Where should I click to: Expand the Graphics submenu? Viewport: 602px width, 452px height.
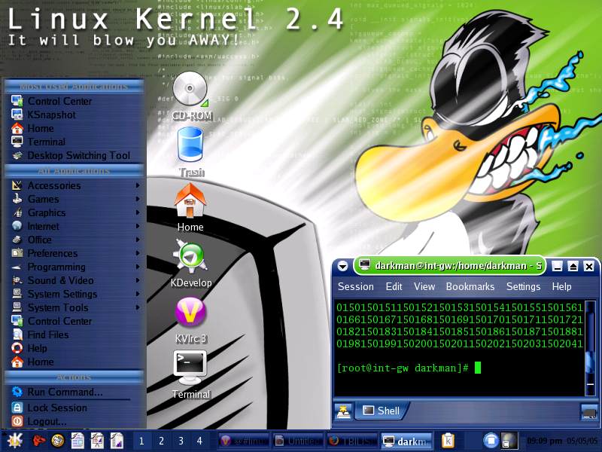tap(75, 212)
